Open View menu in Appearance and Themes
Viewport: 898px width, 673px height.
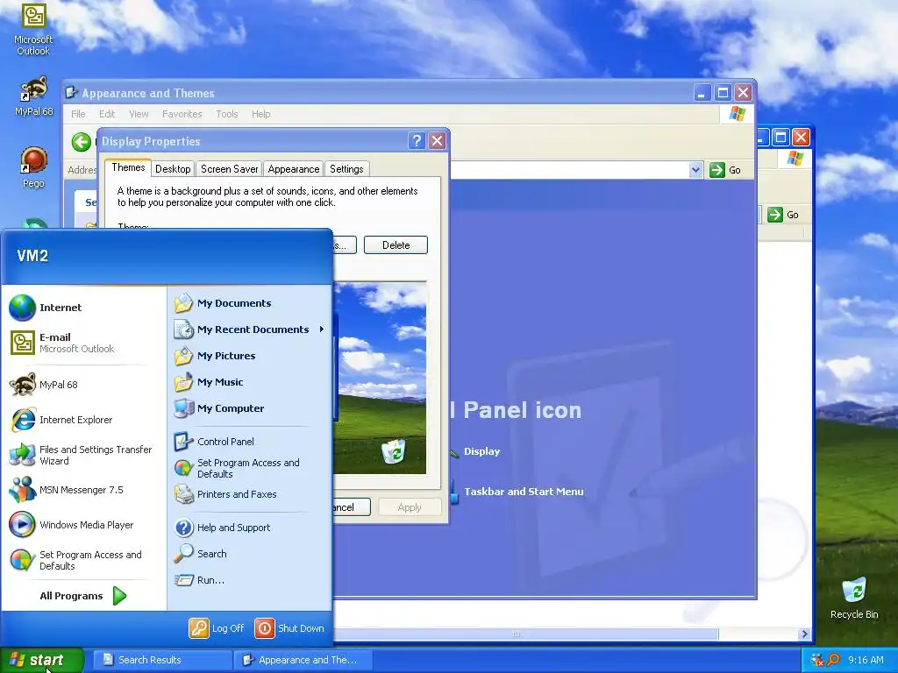139,114
